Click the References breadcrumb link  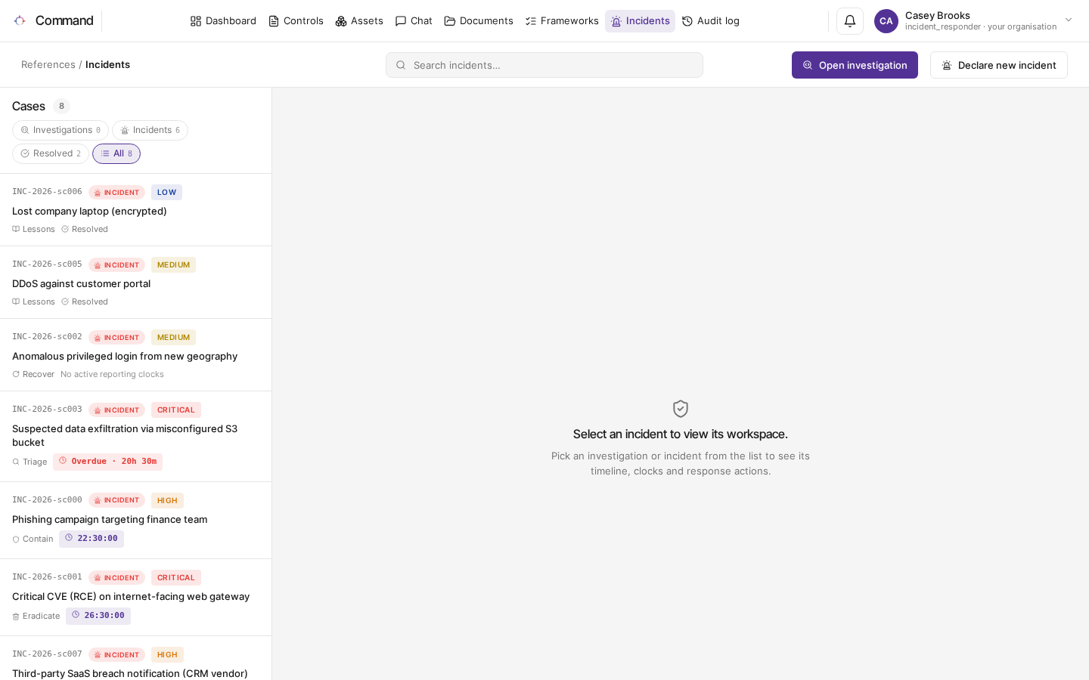click(48, 65)
